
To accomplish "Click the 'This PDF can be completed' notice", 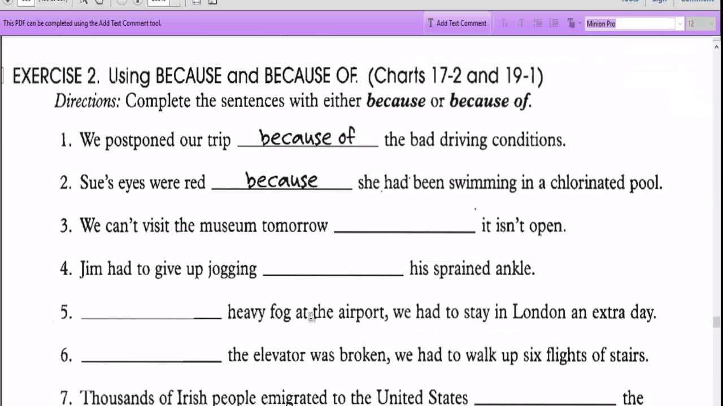I will 82,23.
